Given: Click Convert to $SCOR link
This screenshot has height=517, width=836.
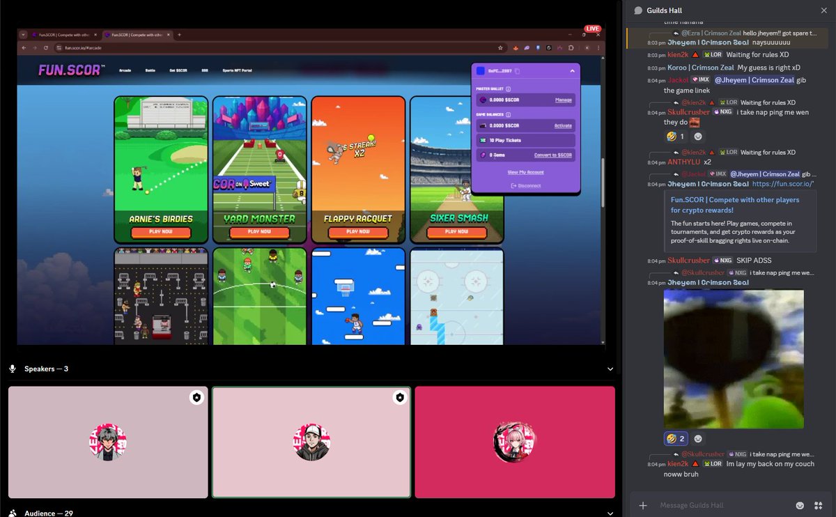Looking at the screenshot, I should point(553,155).
